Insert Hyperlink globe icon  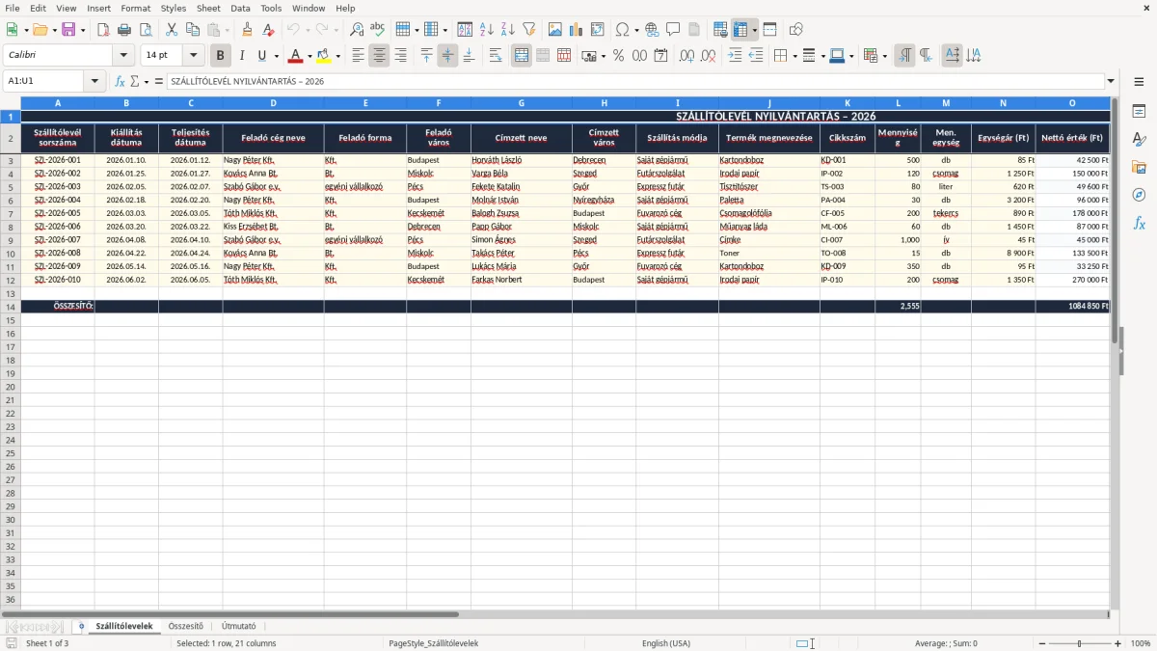point(652,30)
